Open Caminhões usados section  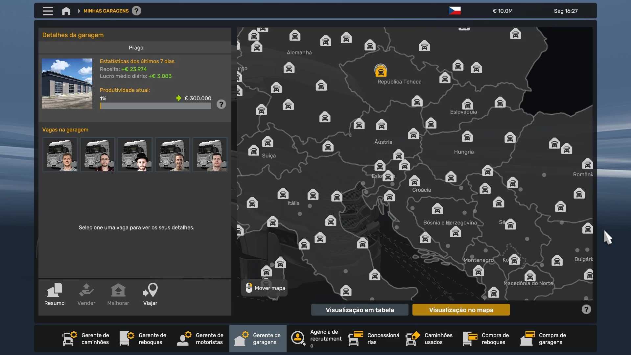point(429,339)
